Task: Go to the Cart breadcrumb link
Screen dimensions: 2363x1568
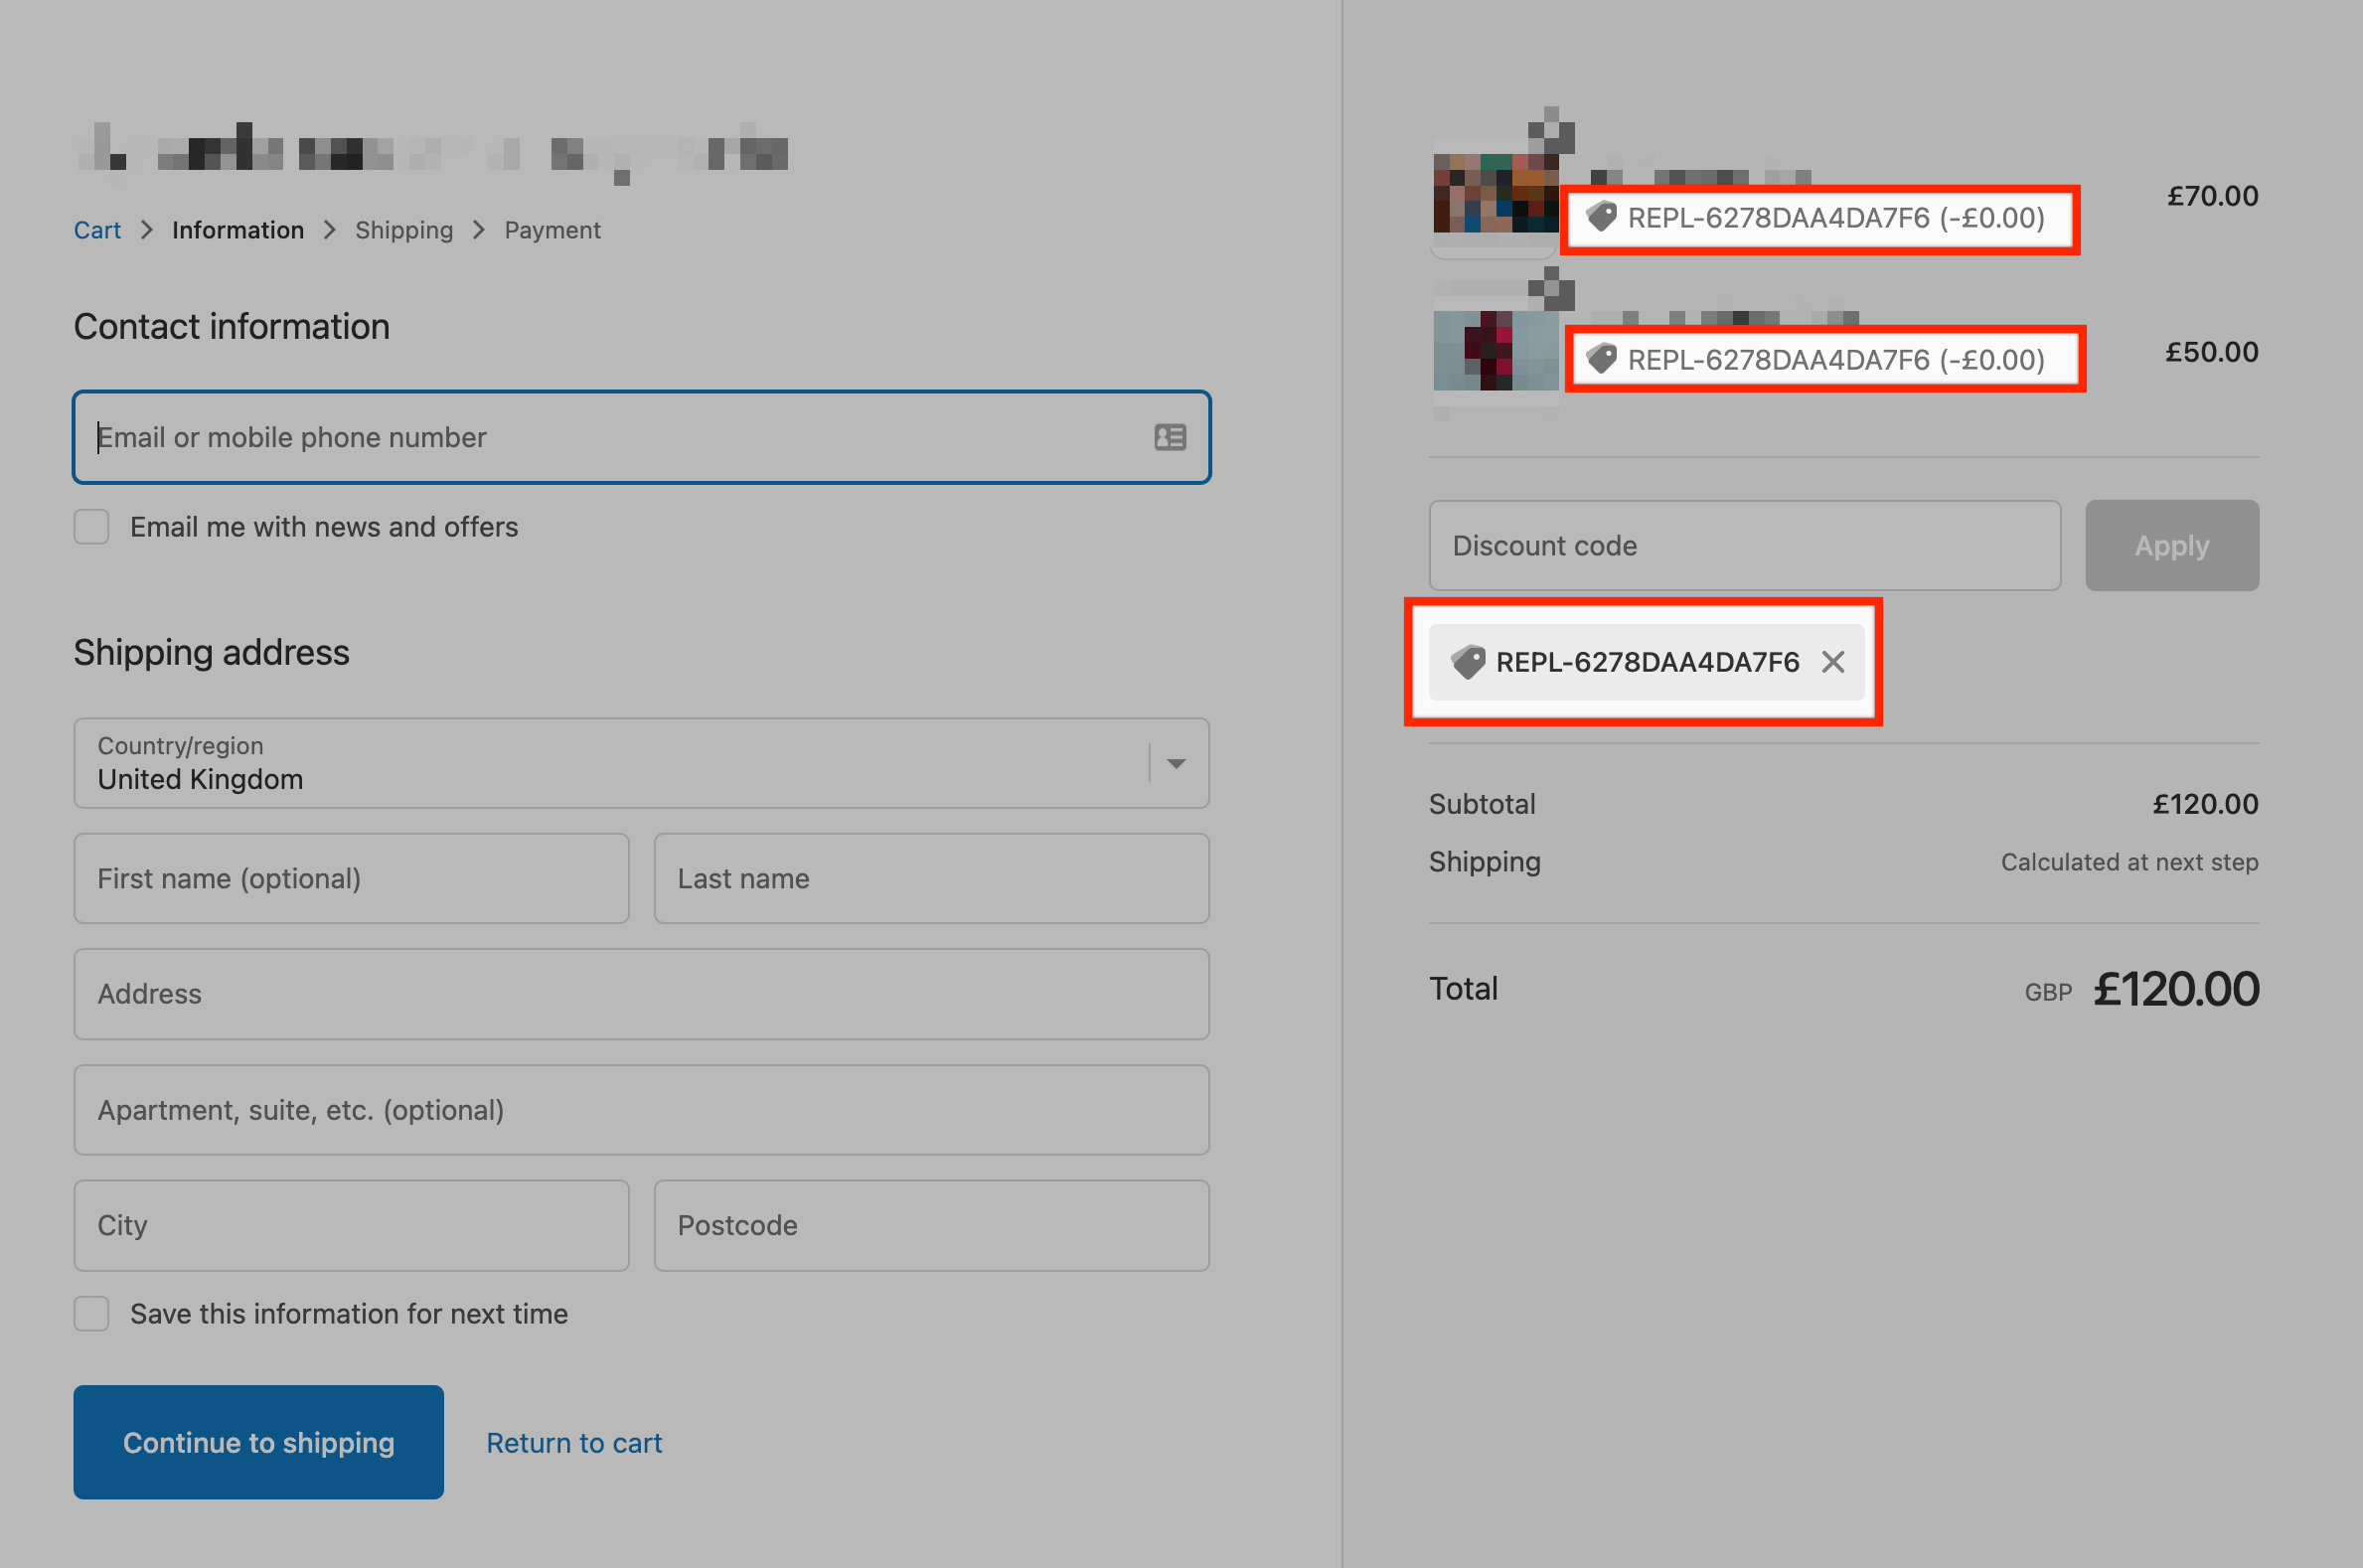Action: pos(97,230)
